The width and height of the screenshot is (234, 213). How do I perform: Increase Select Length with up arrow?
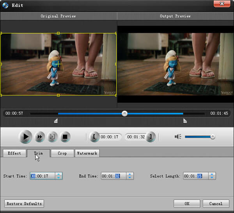[x=212, y=174]
